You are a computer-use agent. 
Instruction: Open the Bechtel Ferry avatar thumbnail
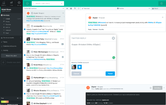click(x=28, y=39)
